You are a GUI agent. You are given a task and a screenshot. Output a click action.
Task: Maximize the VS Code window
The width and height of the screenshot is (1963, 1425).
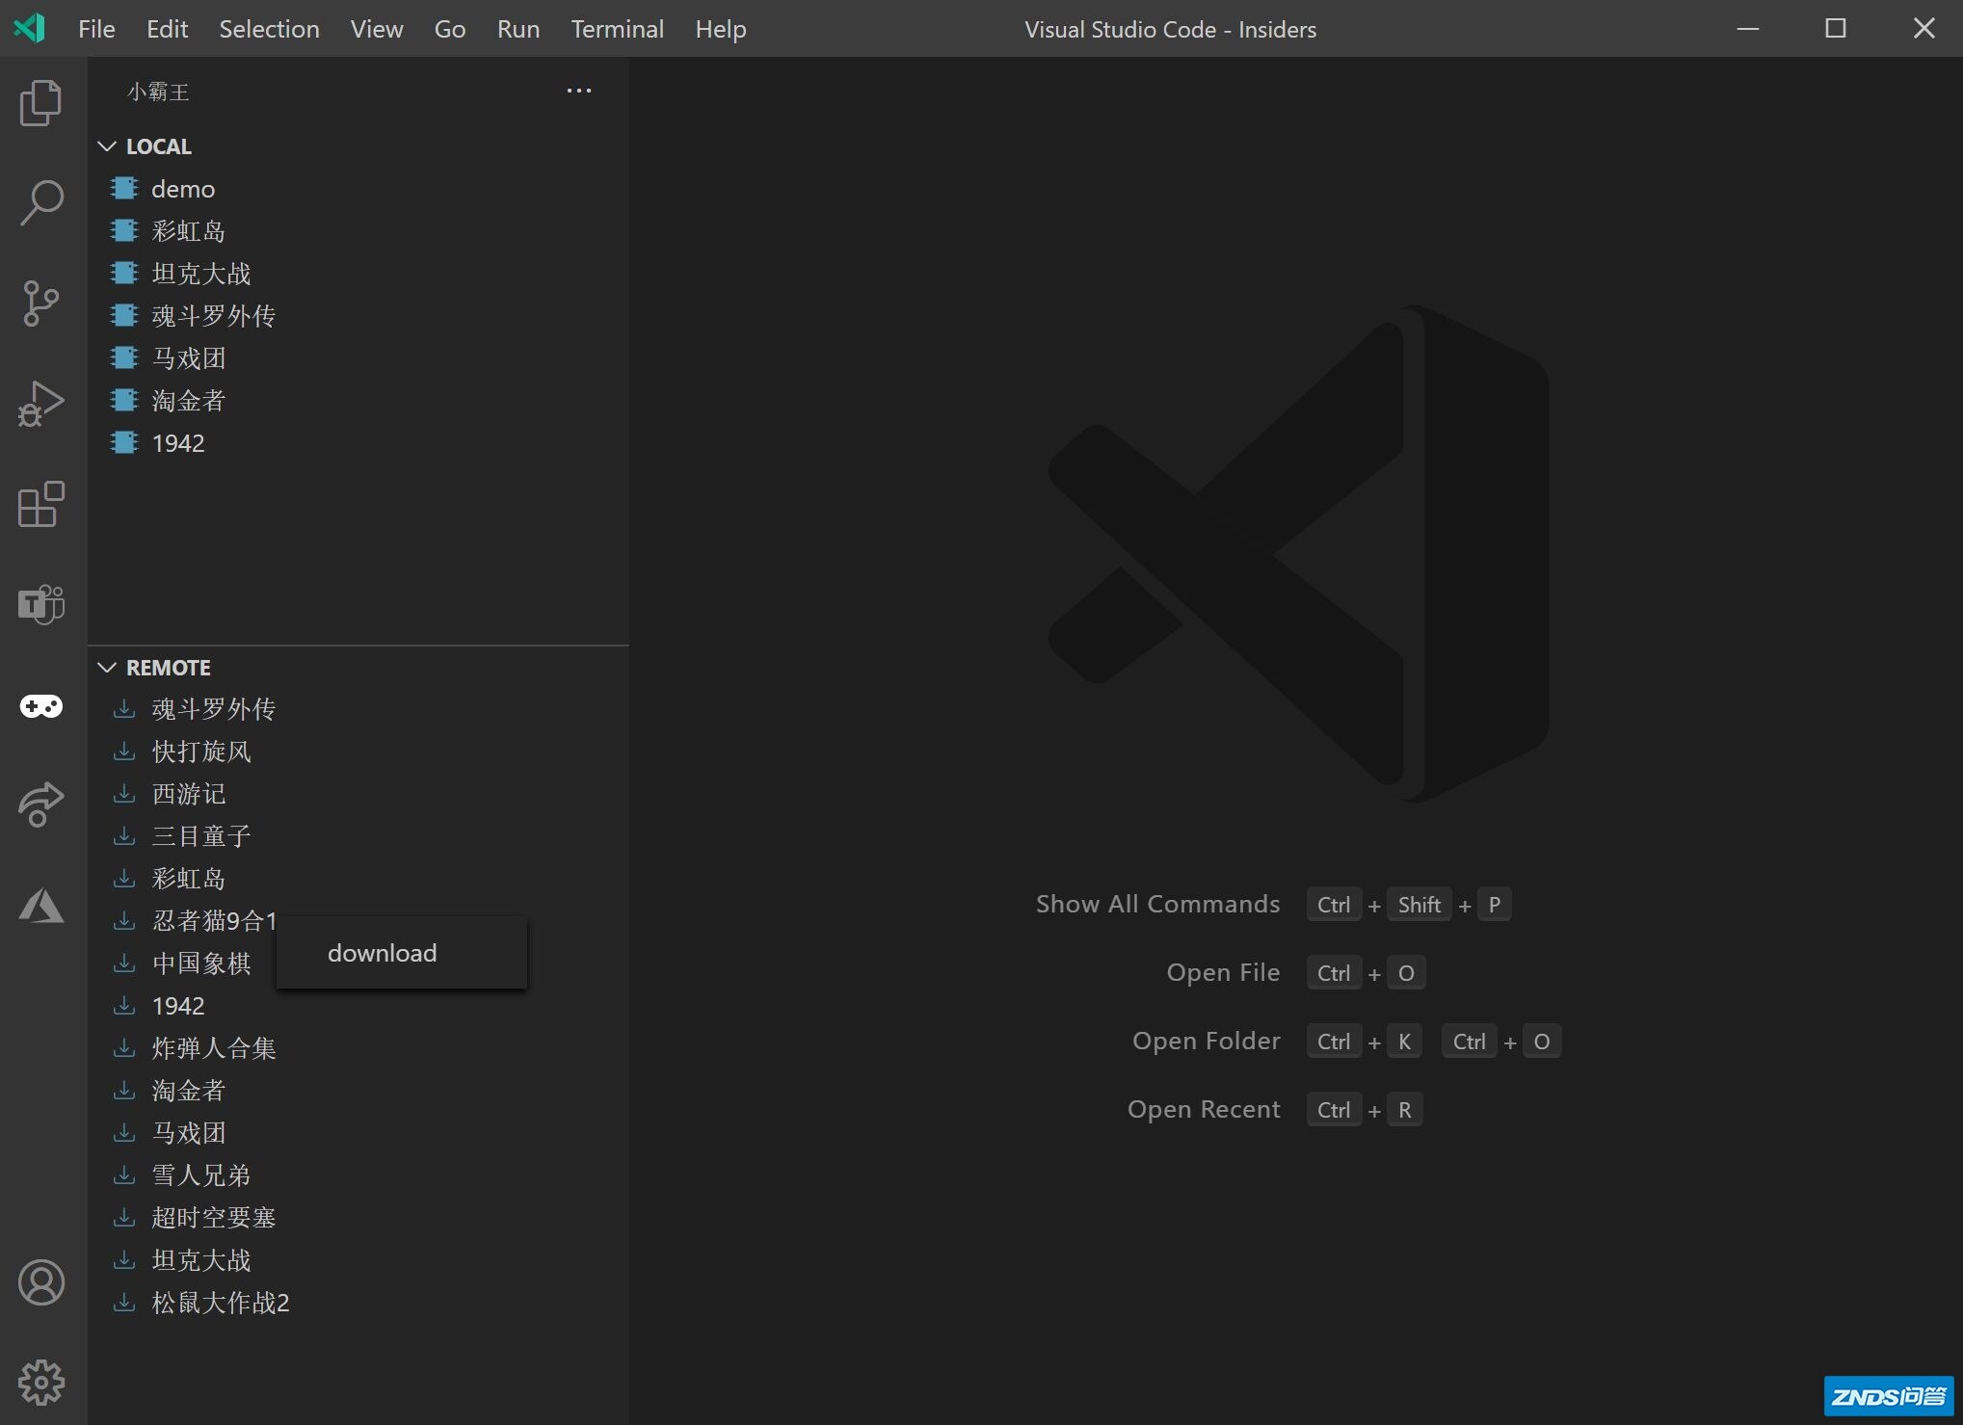[x=1836, y=29]
